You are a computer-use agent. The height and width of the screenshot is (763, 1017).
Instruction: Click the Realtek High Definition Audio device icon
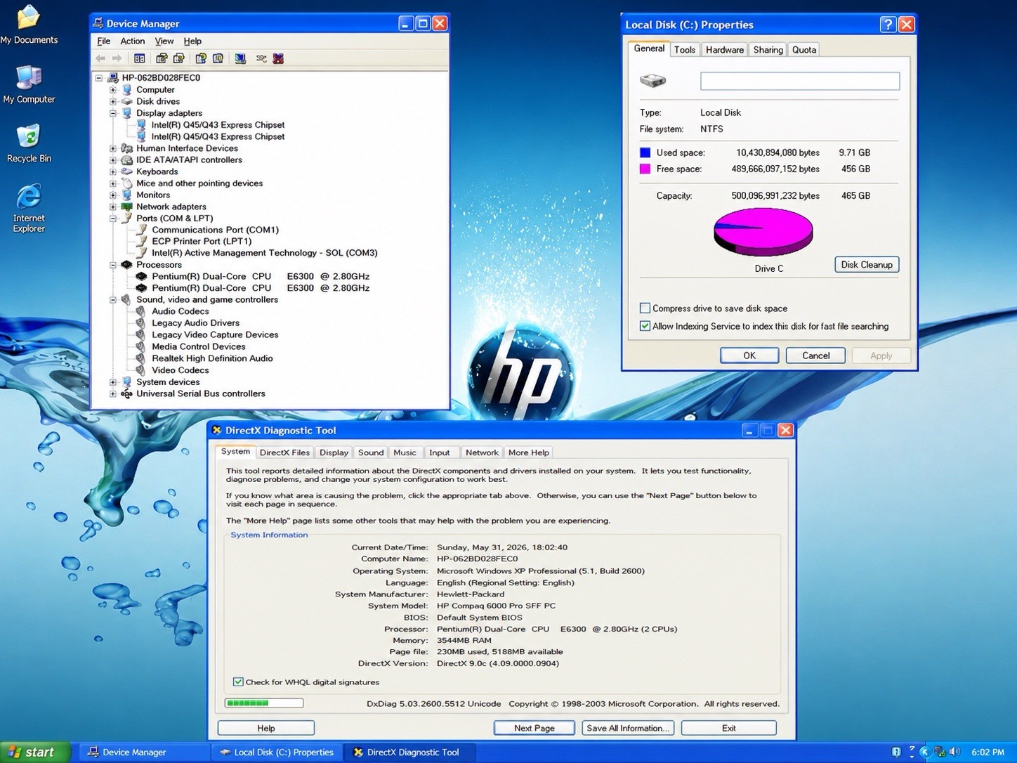pos(141,358)
